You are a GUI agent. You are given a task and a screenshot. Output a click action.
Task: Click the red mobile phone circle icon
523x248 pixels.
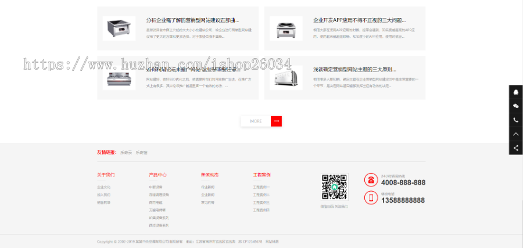371,197
